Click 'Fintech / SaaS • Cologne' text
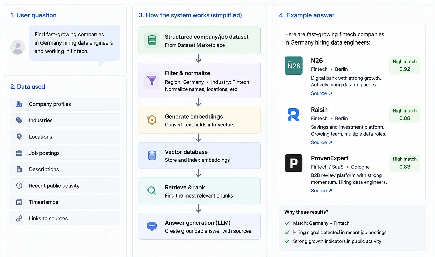435x257 pixels. tap(340, 167)
